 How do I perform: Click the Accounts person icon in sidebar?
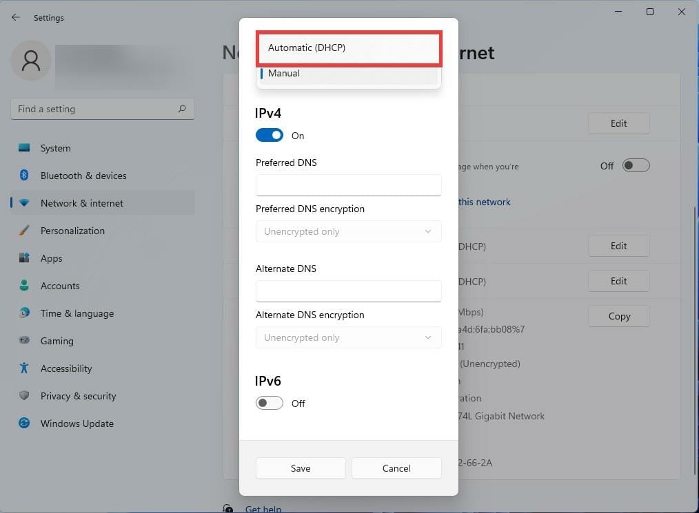24,286
